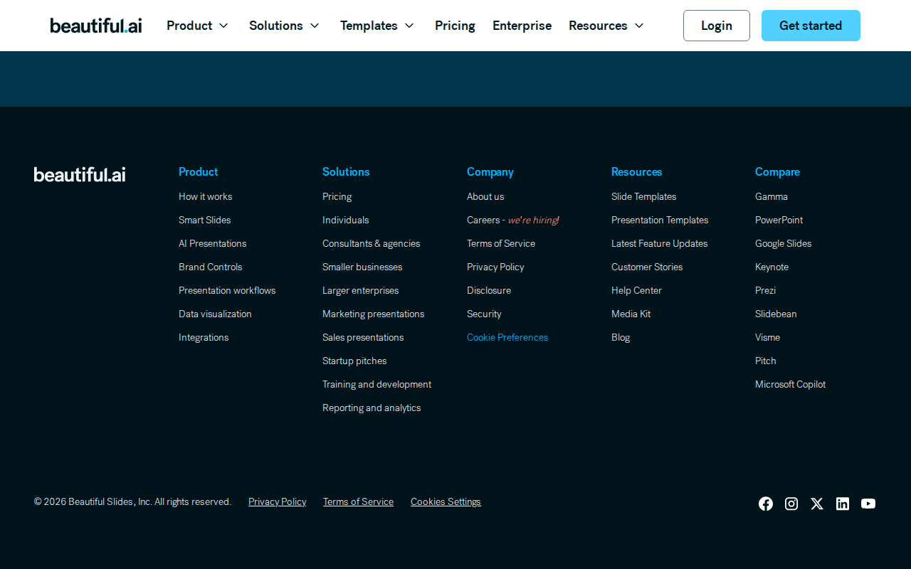Open the Gamma comparison link

(x=772, y=196)
